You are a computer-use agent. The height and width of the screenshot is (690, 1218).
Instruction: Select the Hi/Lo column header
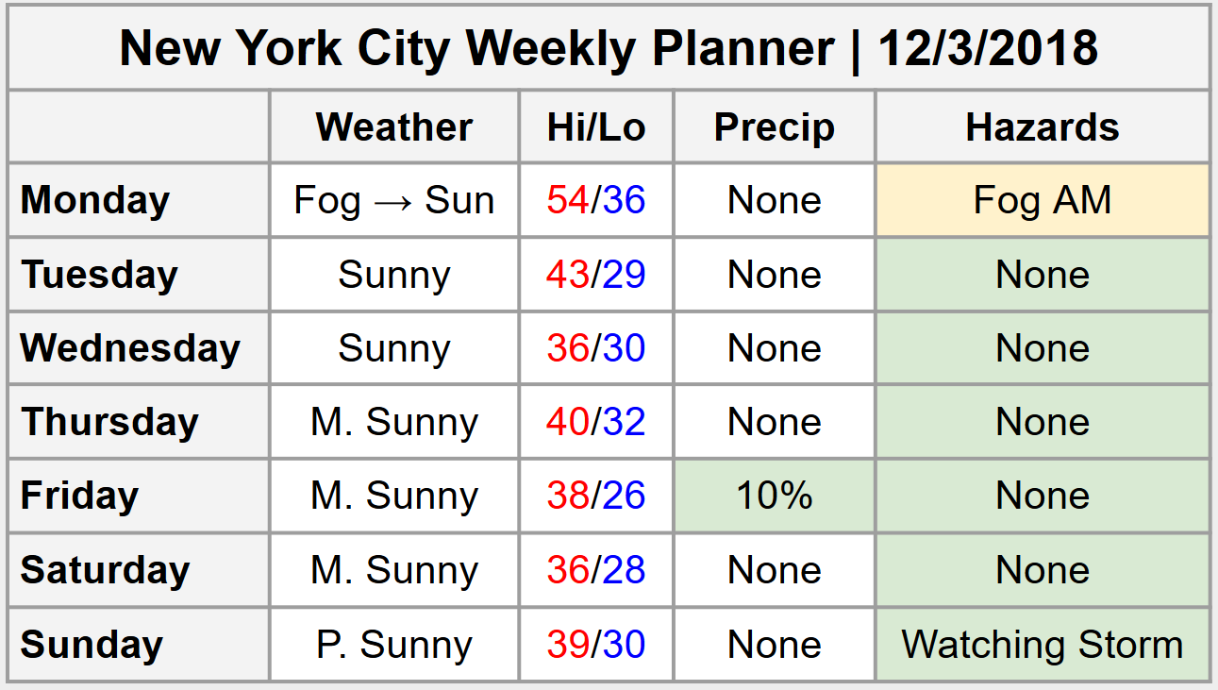[596, 127]
